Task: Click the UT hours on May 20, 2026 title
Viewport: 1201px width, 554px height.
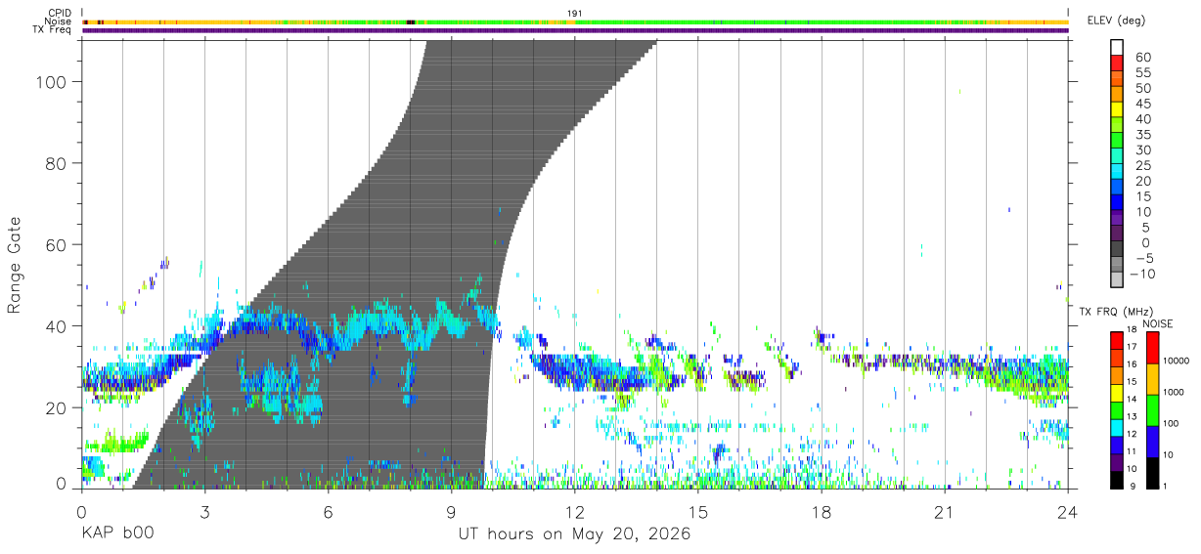Action: tap(575, 534)
